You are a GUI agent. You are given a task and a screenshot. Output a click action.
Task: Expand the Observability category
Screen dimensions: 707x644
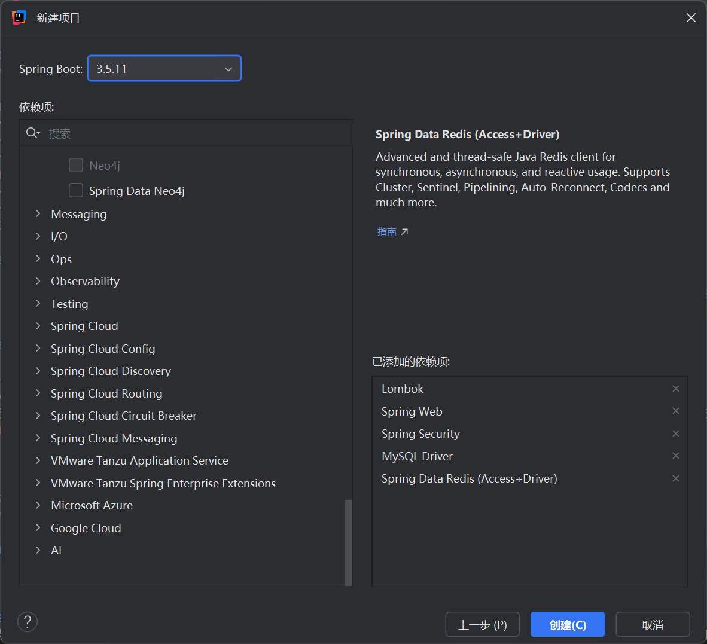tap(38, 281)
